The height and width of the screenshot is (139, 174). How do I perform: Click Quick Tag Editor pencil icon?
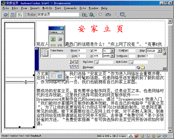165,54
